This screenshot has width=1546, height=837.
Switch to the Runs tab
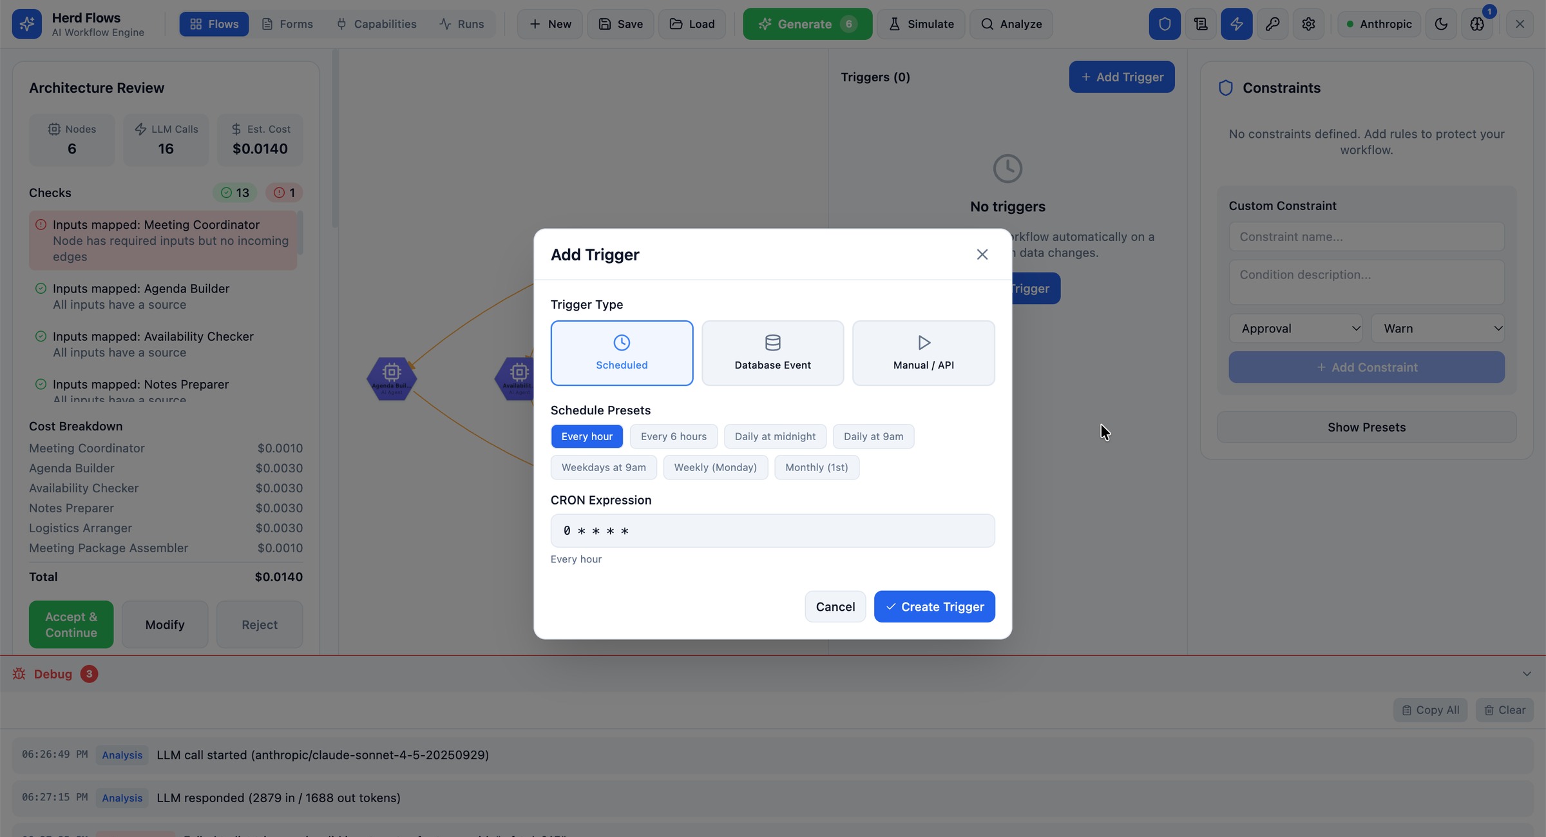click(x=461, y=24)
